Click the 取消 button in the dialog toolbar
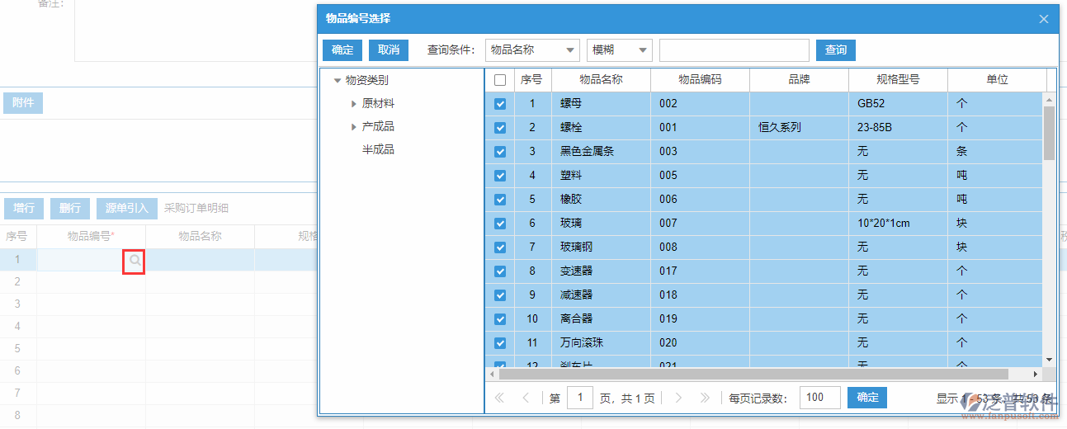 click(x=389, y=50)
